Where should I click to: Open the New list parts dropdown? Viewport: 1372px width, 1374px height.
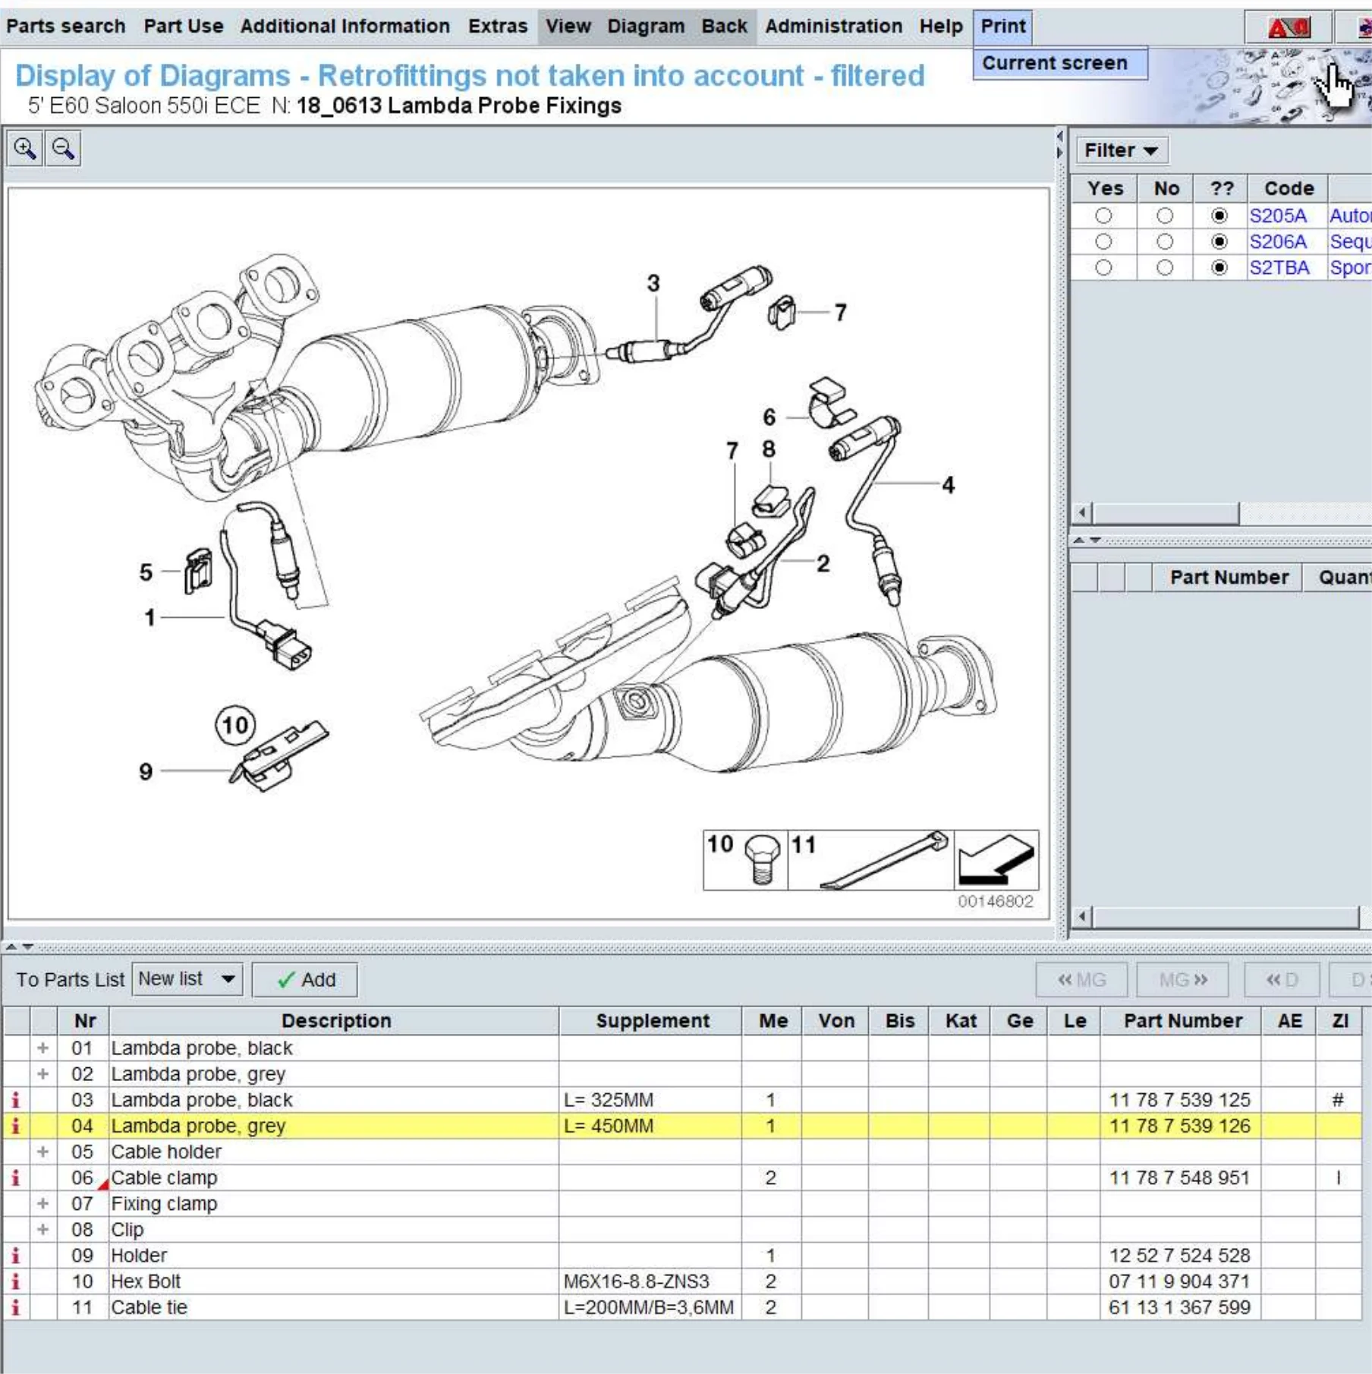click(x=187, y=979)
